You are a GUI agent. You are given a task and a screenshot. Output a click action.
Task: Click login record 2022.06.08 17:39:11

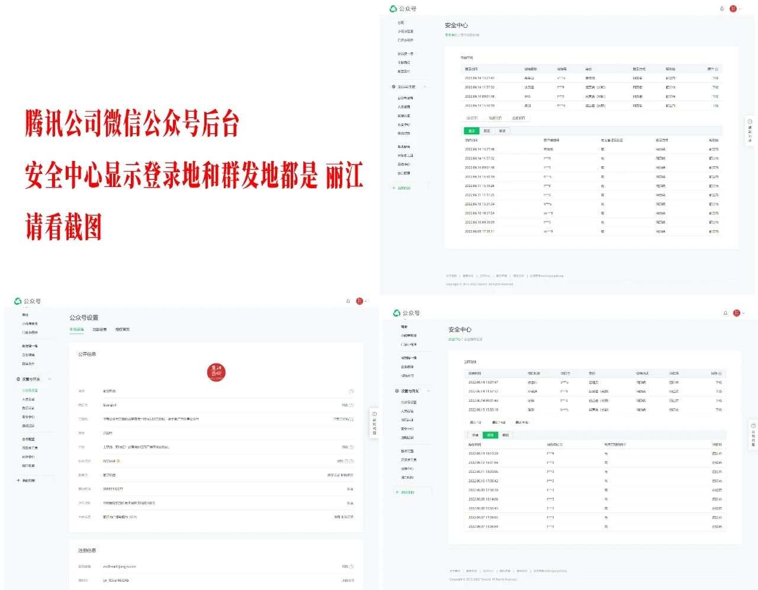point(592,231)
